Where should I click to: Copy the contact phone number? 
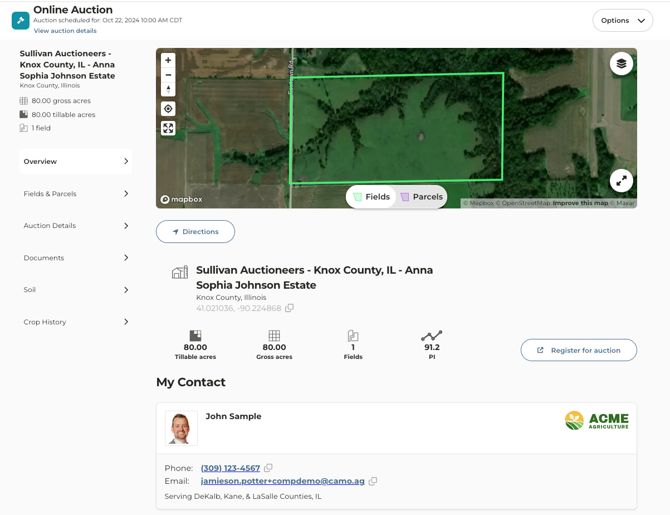click(268, 468)
